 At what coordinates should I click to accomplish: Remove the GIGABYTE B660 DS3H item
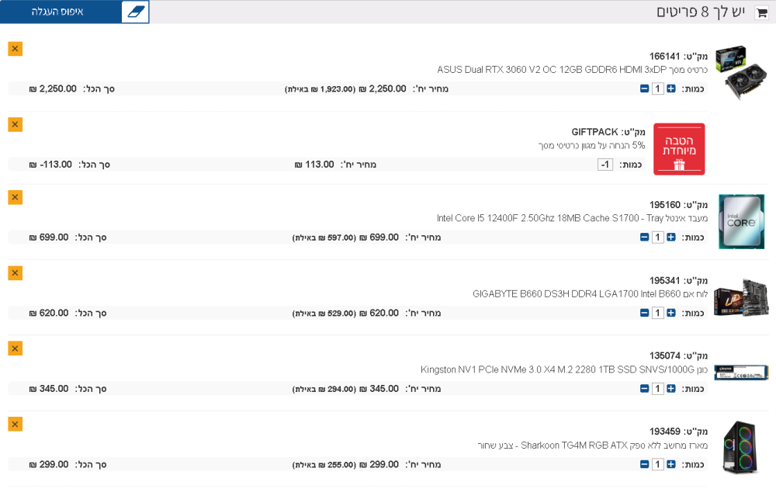point(16,272)
